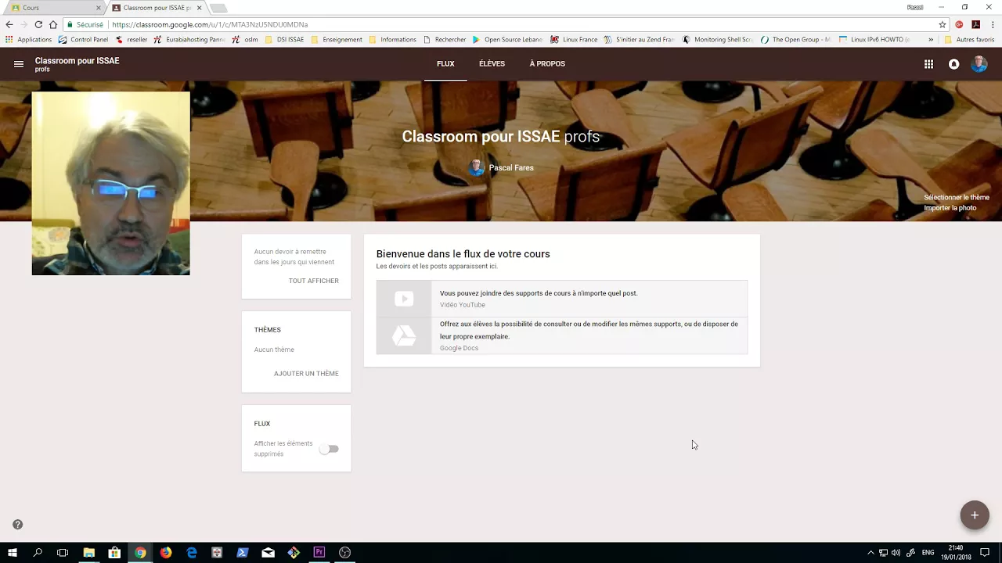Show hidden system tray icons
This screenshot has height=563, width=1002.
[x=870, y=552]
